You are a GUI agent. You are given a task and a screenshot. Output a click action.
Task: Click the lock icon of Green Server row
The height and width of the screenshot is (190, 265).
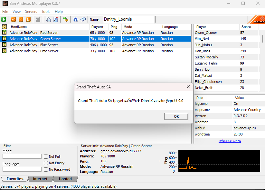[4, 39]
